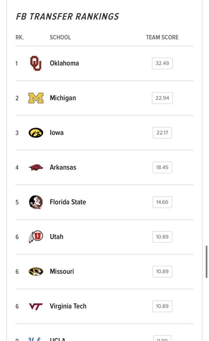Image resolution: width=209 pixels, height=341 pixels.
Task: Open the Michigan school link
Action: (63, 98)
